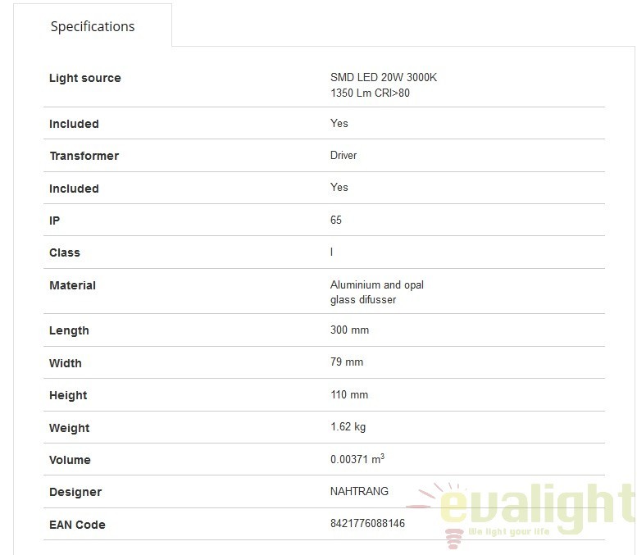Select the Length value 300 mm
Screen dimensions: 637x555
(x=350, y=330)
